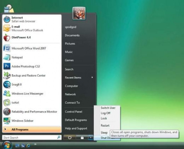Open Windows Live Messenger icon
The image size is (184, 149).
click(x=7, y=94)
